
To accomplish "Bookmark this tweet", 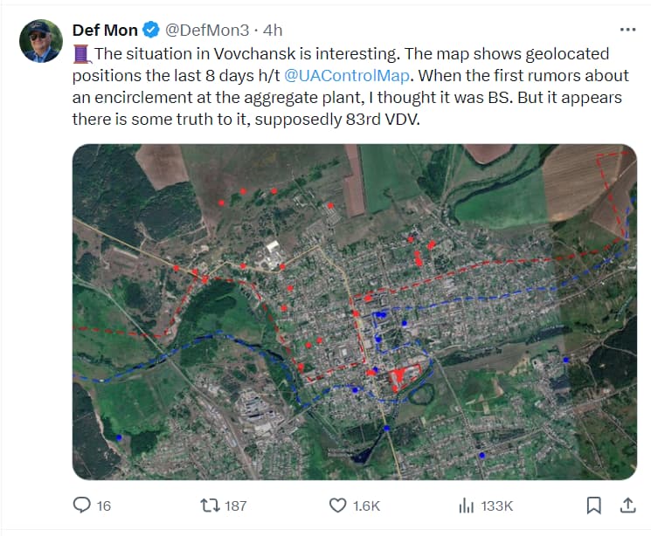I will pyautogui.click(x=593, y=505).
